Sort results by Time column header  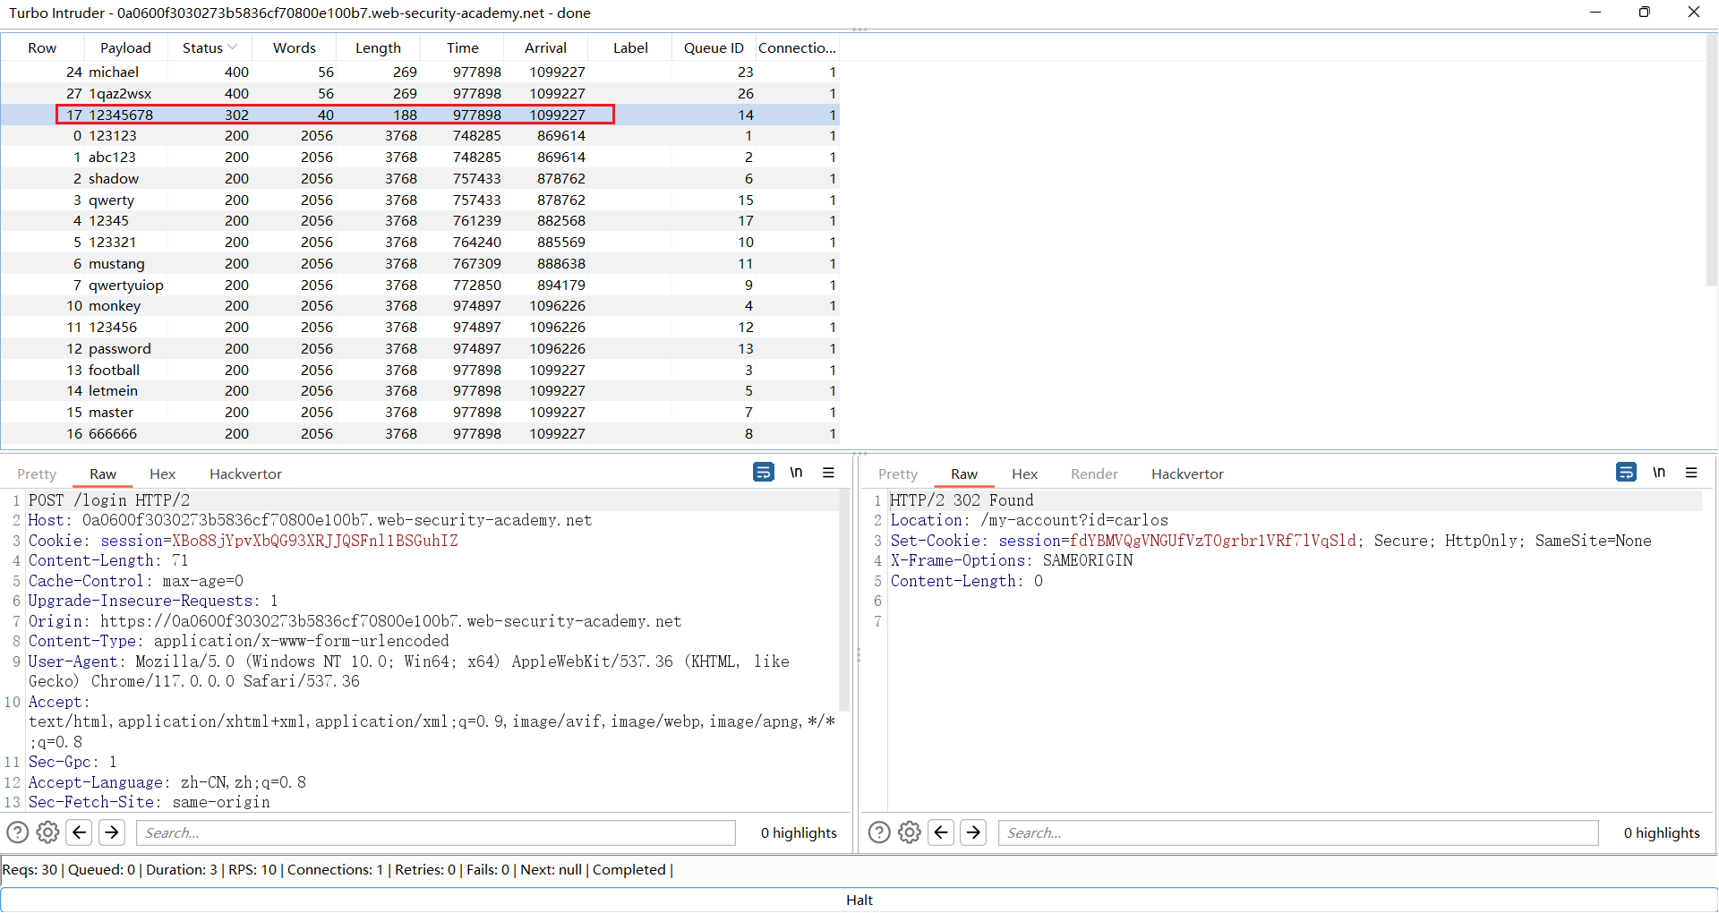coord(463,47)
